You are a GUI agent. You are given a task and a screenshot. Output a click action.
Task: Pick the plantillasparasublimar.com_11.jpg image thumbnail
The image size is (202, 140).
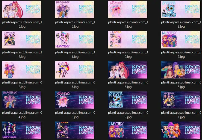point(74,40)
